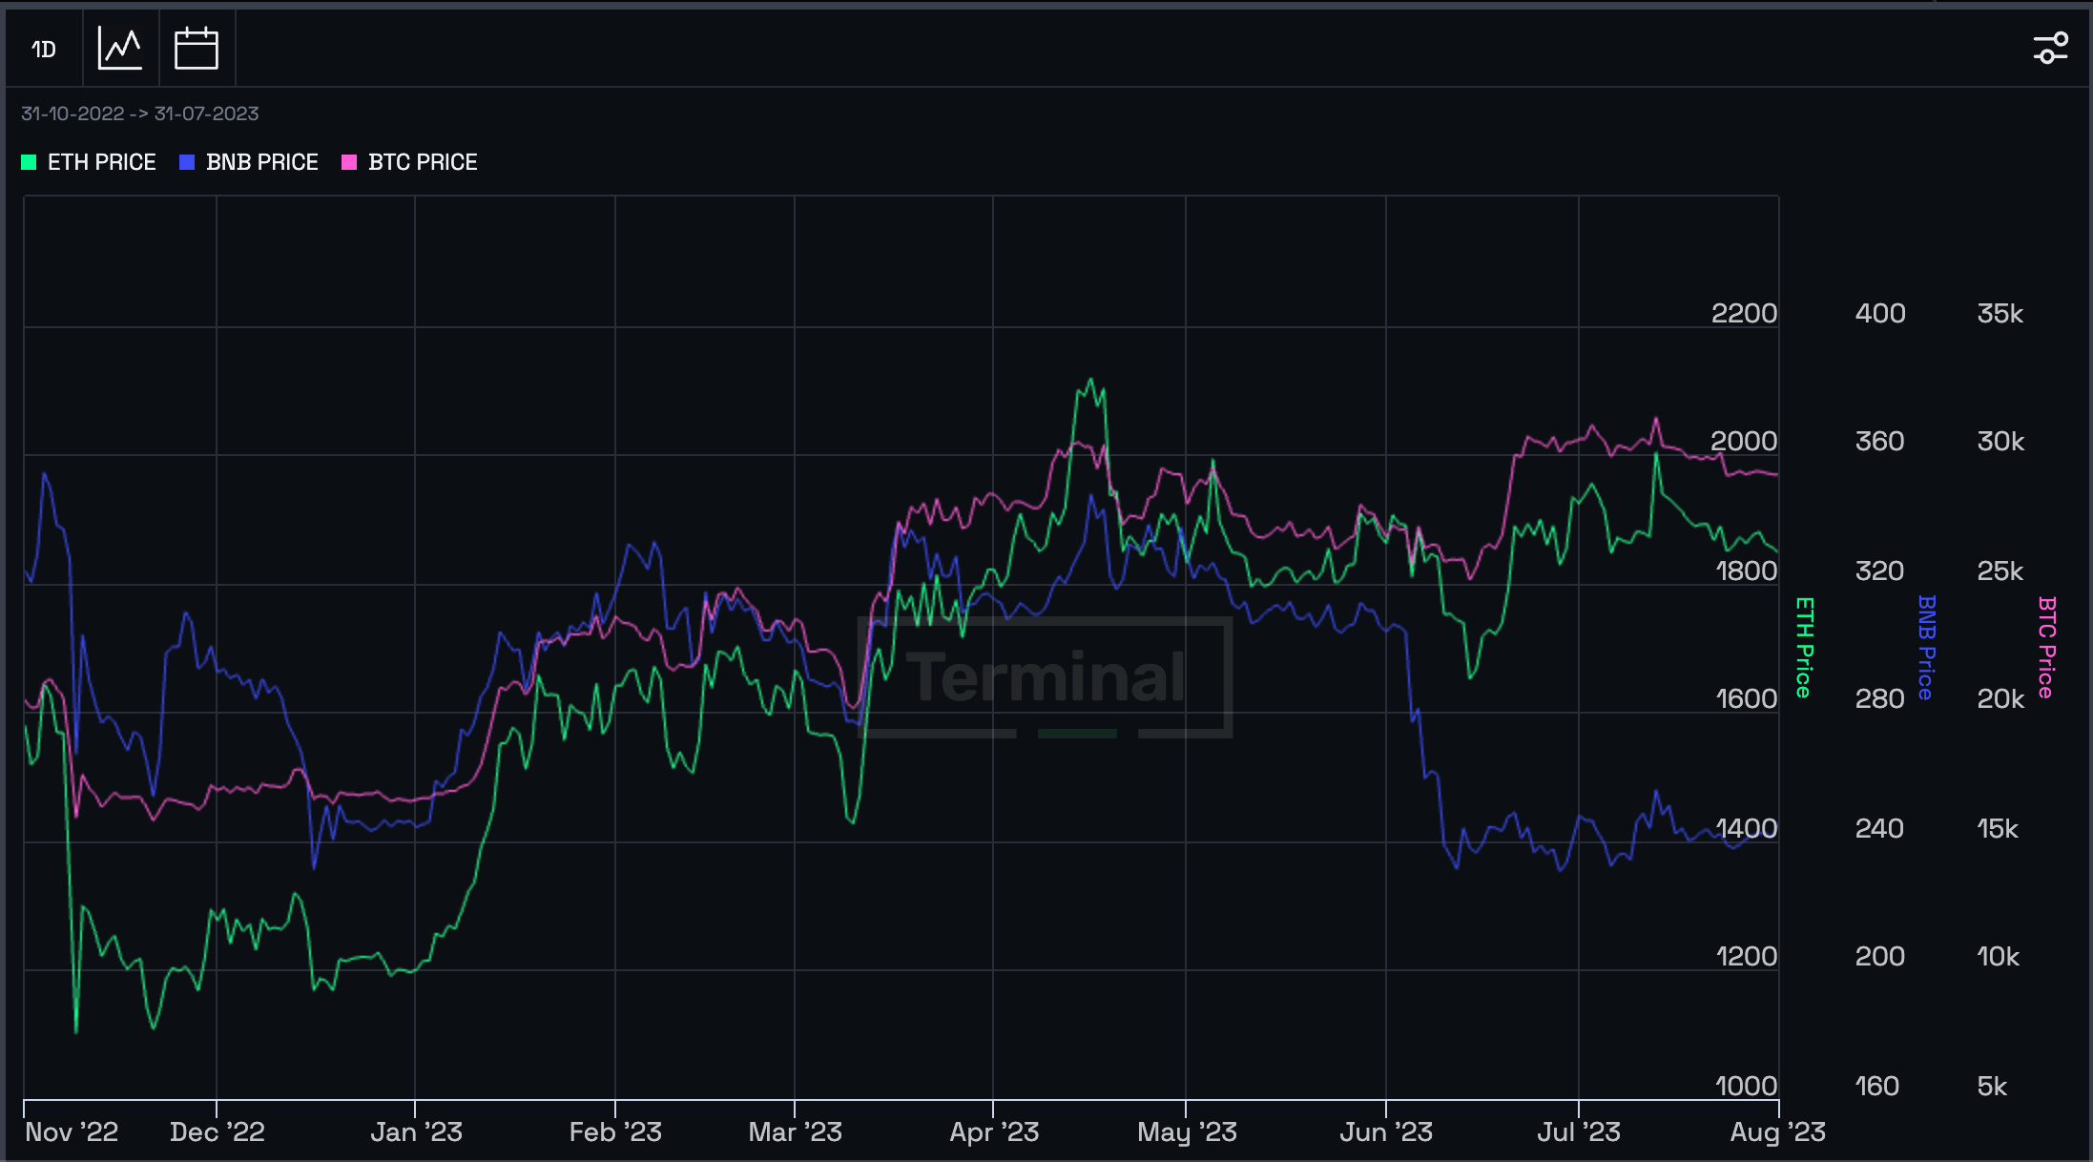The width and height of the screenshot is (2093, 1162).
Task: Click the Jan '23 axis label
Action: (x=416, y=1132)
